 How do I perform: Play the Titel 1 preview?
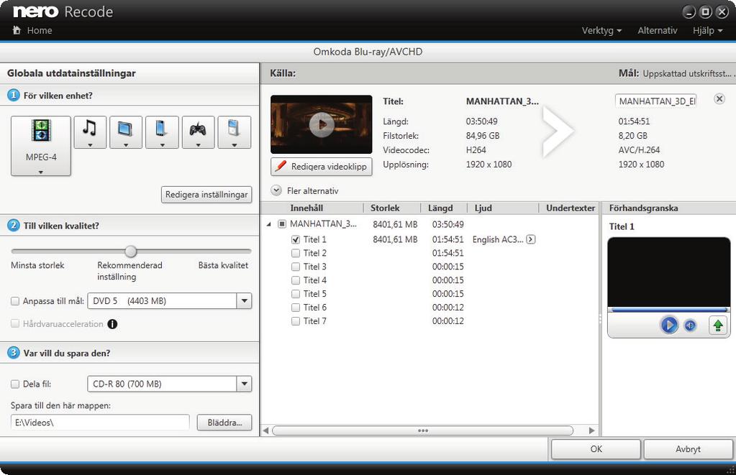point(669,325)
